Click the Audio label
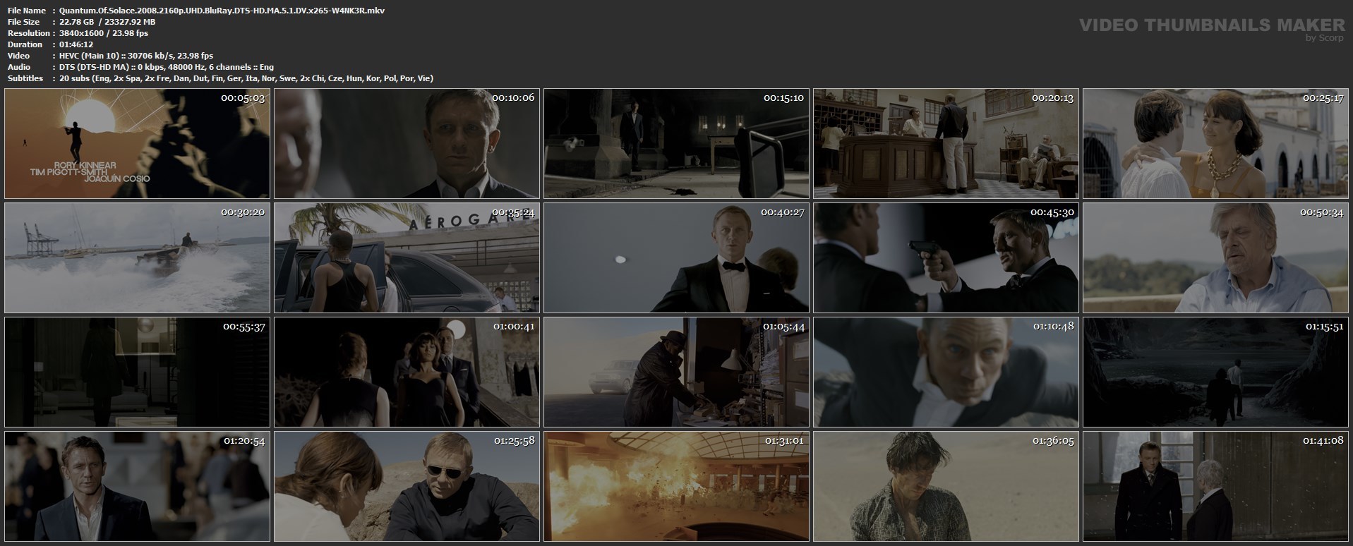 (19, 67)
